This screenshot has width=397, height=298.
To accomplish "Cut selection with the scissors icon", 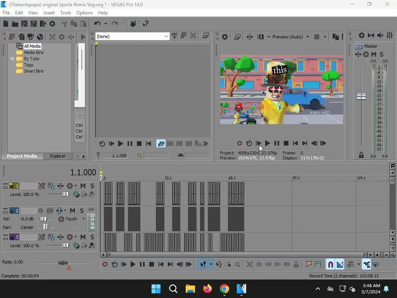I will coord(65,24).
